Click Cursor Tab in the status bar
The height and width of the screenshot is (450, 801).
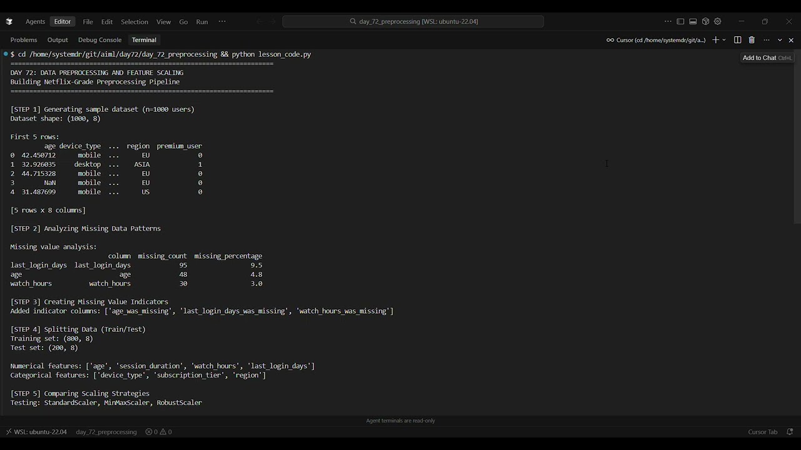(x=763, y=432)
